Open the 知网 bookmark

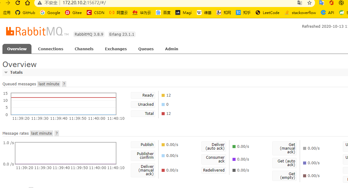pyautogui.click(x=224, y=12)
